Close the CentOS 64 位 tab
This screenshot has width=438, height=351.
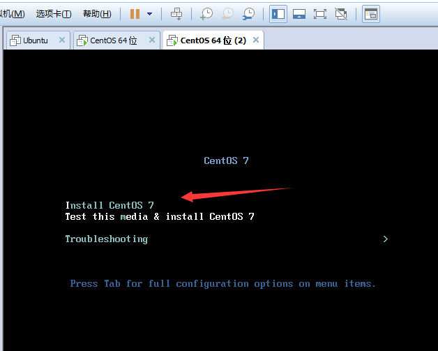[152, 40]
